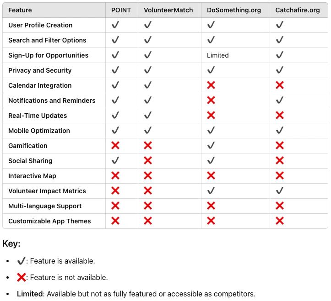Screen dimensions: 331x301
Task: Click Catchafire.org's Volunteer Impact Metrics checkmark
Action: pyautogui.click(x=279, y=190)
